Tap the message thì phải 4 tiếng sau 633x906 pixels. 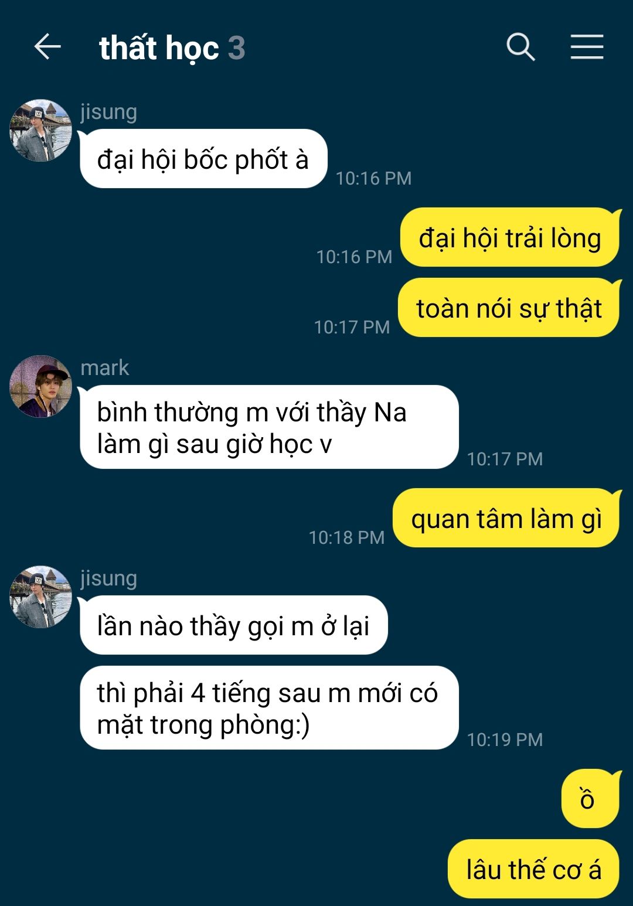268,708
